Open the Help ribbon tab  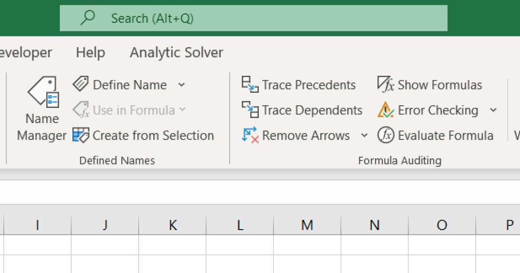(90, 53)
